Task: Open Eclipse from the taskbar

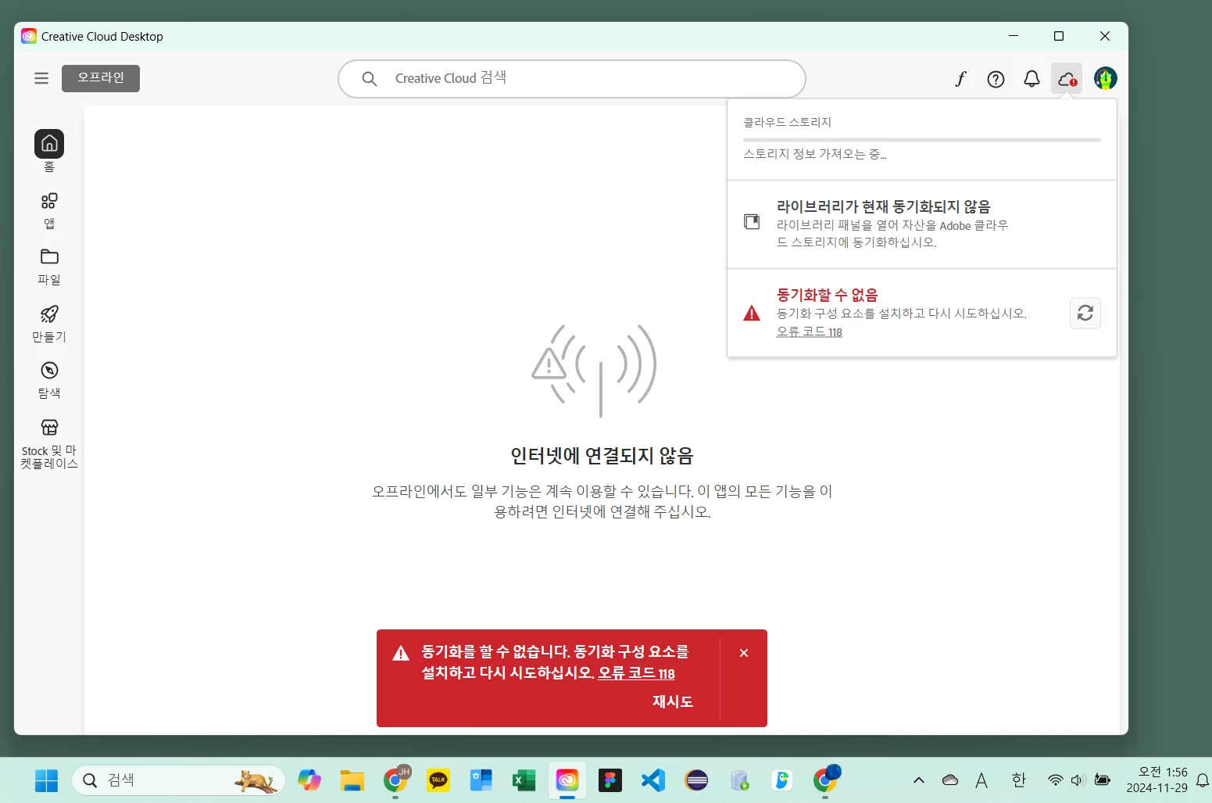Action: click(696, 780)
